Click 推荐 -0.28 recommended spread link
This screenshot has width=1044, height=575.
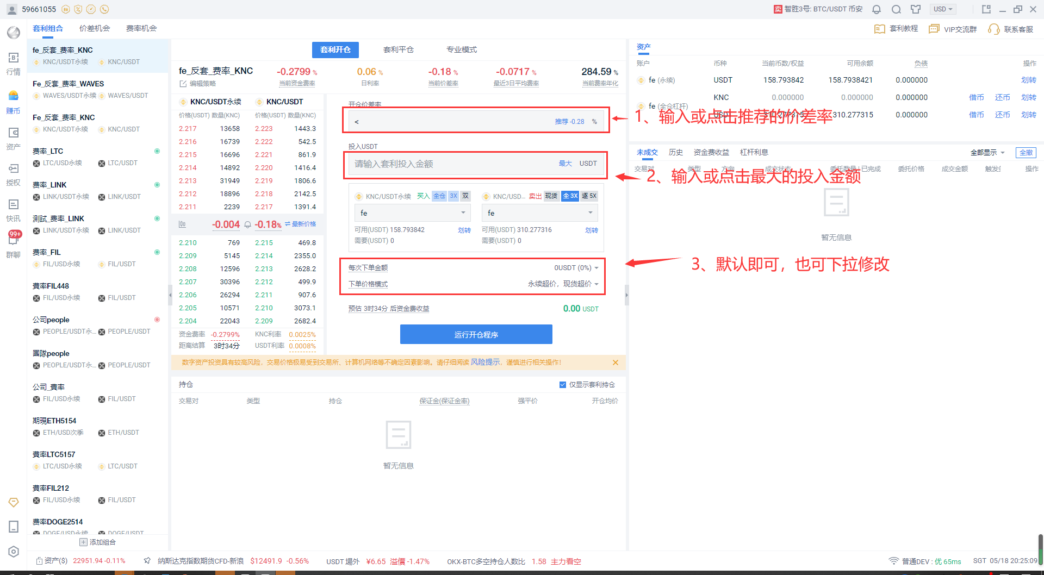pos(569,122)
